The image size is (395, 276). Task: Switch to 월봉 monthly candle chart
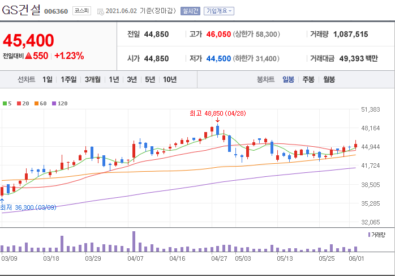pyautogui.click(x=329, y=80)
